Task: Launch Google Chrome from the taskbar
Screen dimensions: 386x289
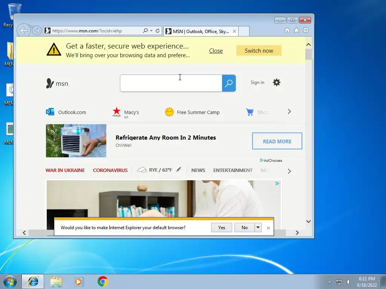Action: pos(103,281)
